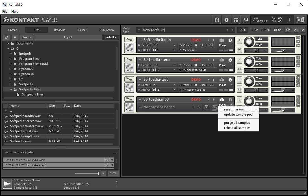Click the Tune knob on Softpedia Radio
The width and height of the screenshot is (308, 196).
tap(249, 42)
